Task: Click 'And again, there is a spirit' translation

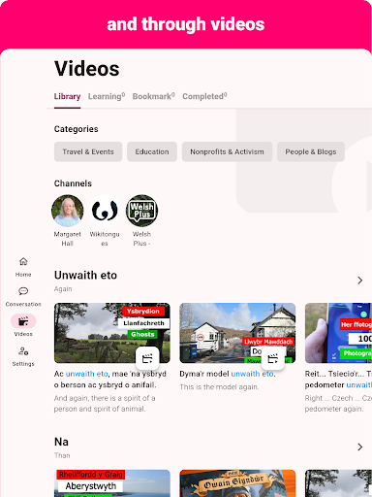Action: (105, 404)
